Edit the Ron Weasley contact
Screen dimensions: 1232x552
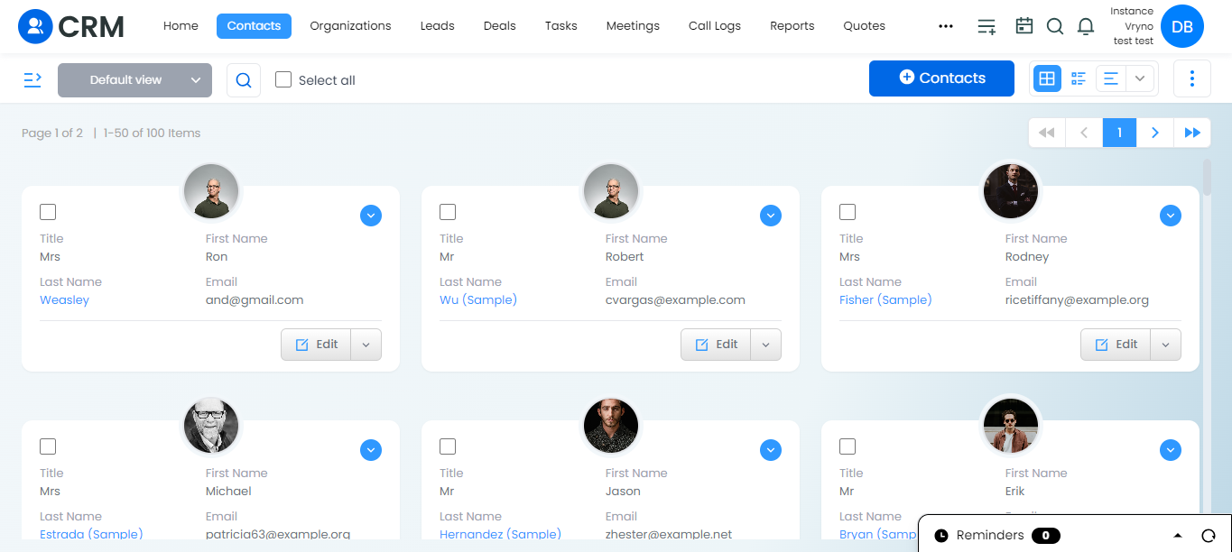click(x=316, y=345)
